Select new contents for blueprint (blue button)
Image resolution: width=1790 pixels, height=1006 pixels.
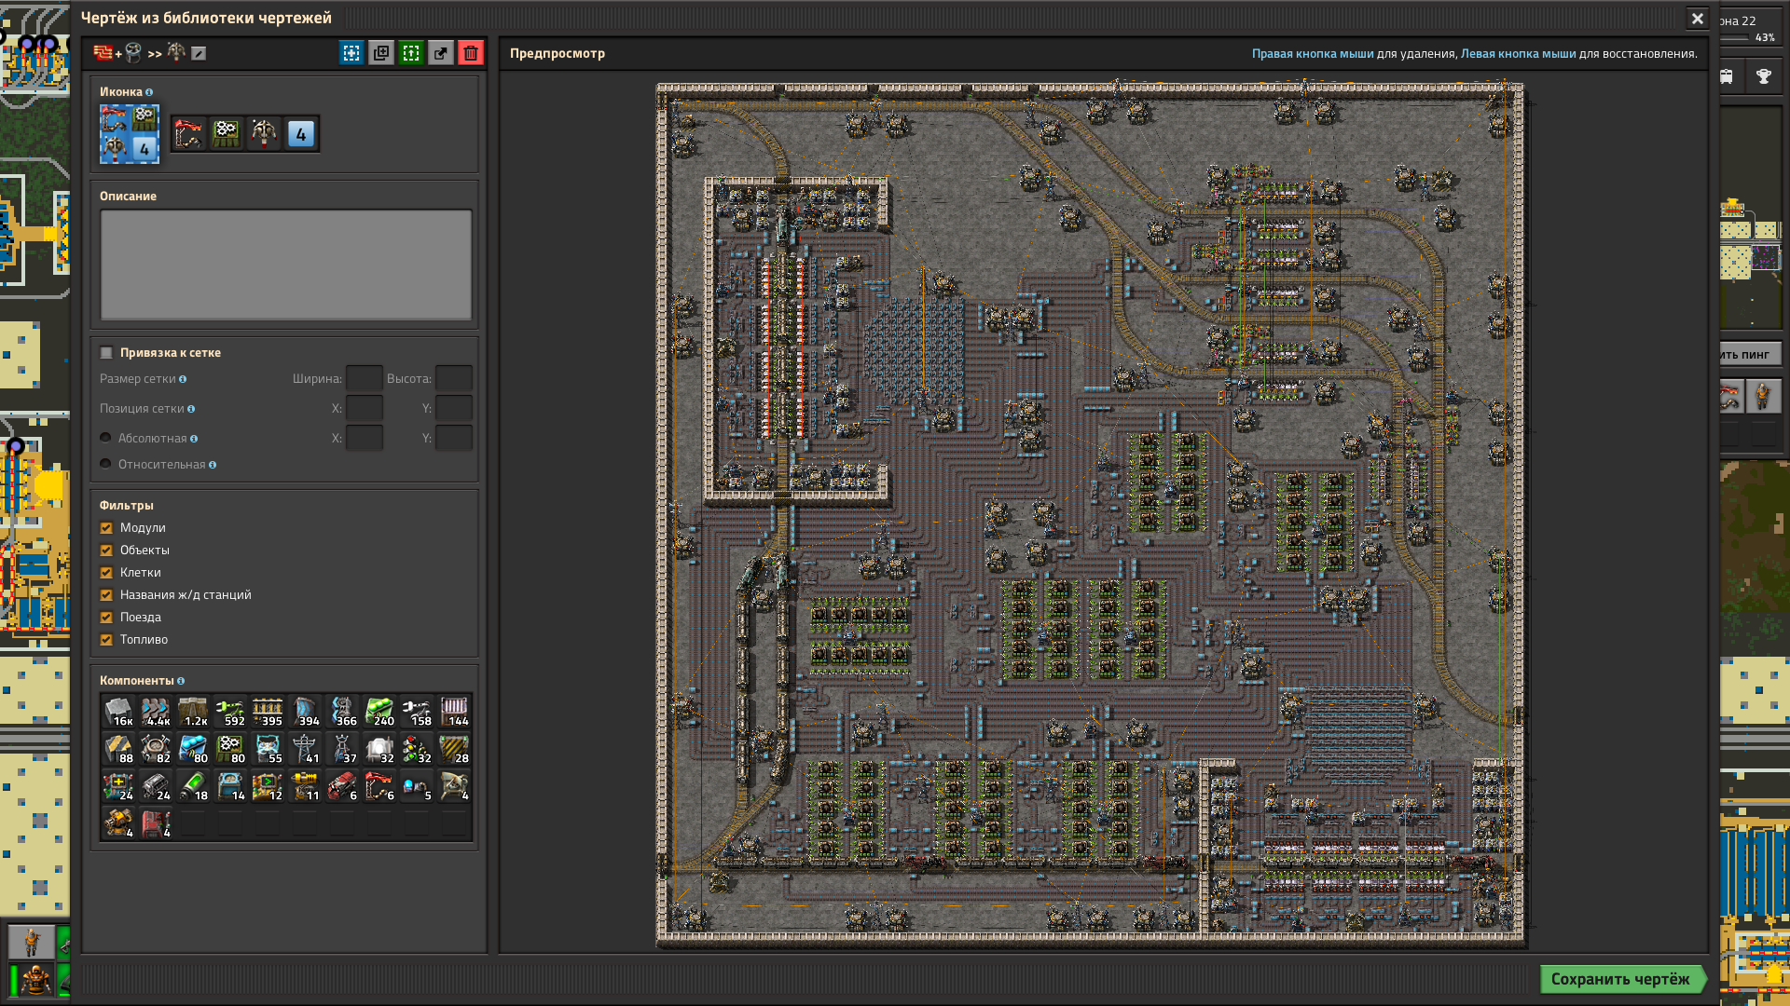pos(351,53)
